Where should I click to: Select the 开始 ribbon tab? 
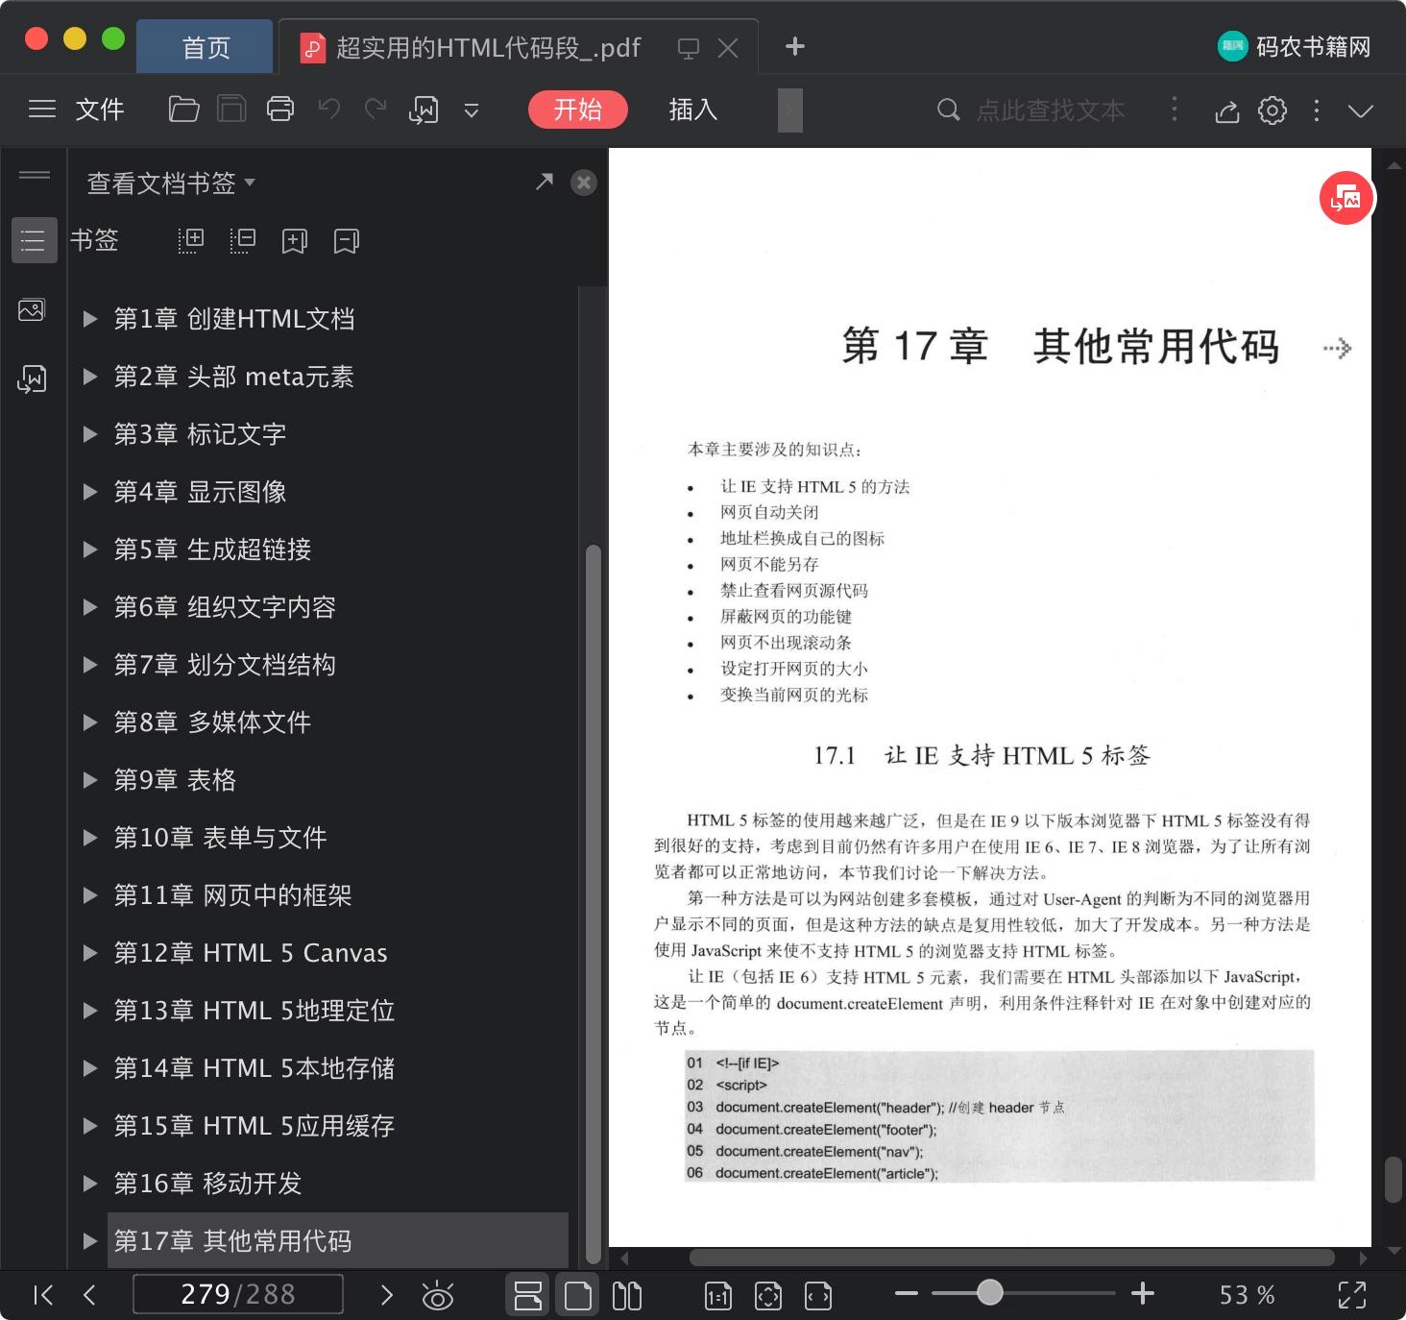[x=578, y=110]
